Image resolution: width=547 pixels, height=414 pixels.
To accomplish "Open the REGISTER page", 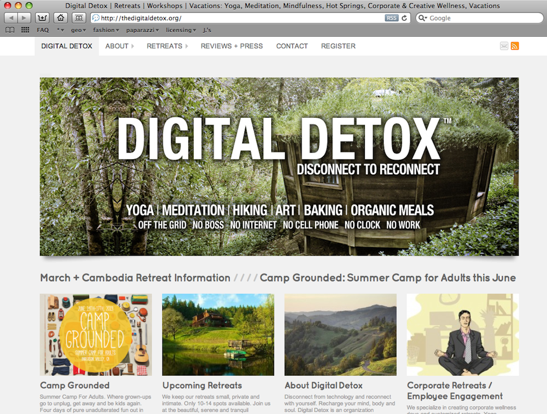I will (339, 46).
